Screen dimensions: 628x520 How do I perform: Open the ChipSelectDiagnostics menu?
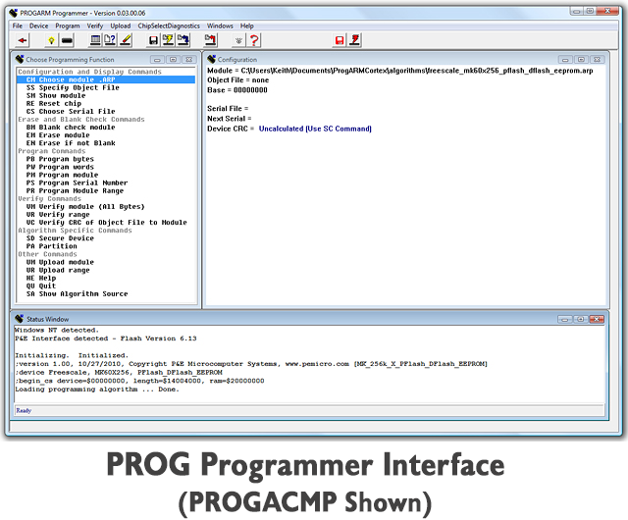[169, 26]
